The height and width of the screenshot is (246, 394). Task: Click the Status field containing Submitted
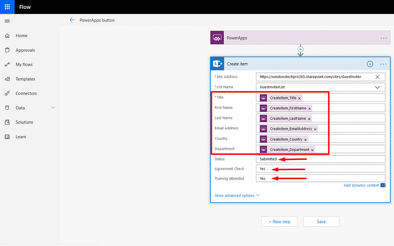(321, 159)
